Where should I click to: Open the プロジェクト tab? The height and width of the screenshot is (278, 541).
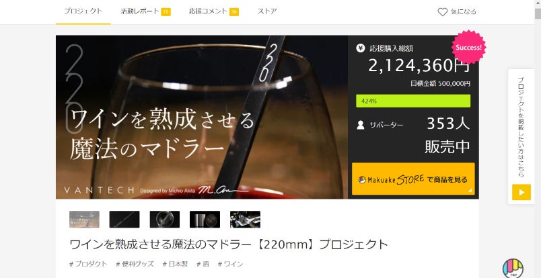(x=83, y=11)
